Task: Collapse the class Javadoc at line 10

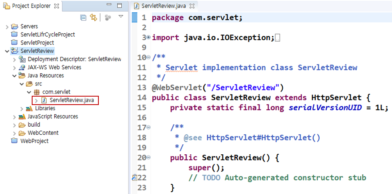Action: click(149, 57)
